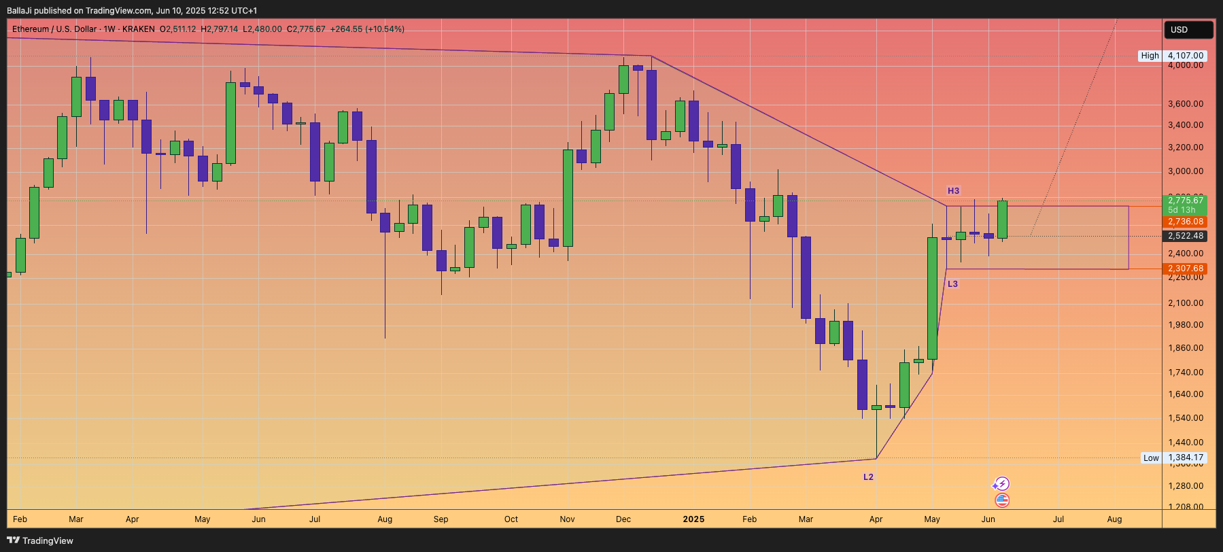Click the purple lightning event icon
Screen dimensions: 1223x552
tap(1001, 484)
